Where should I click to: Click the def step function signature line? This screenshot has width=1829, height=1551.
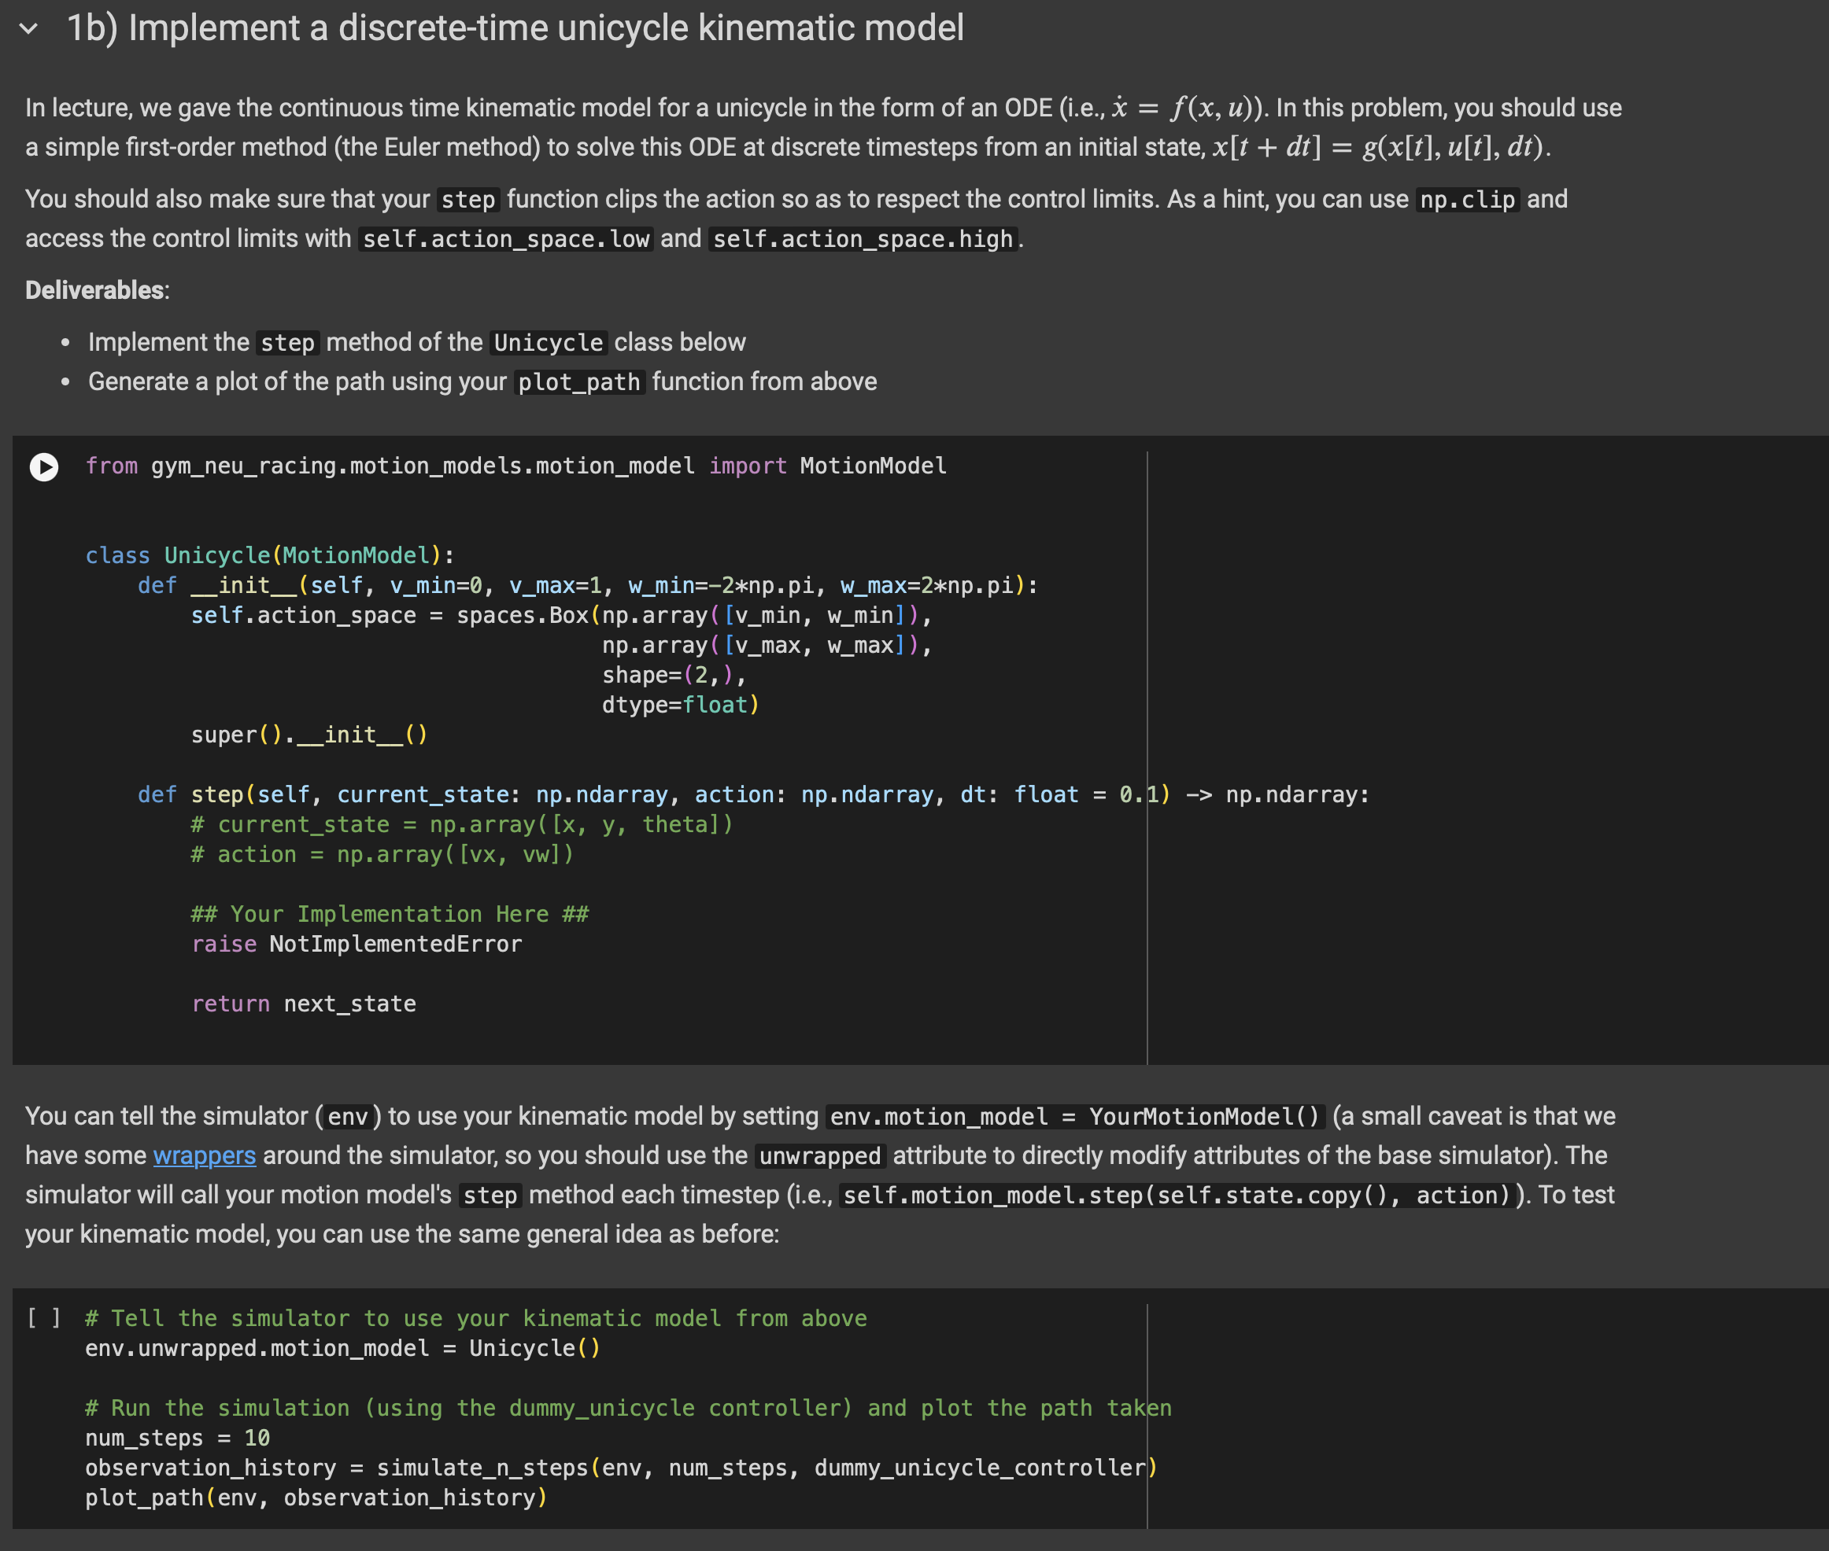tap(752, 795)
